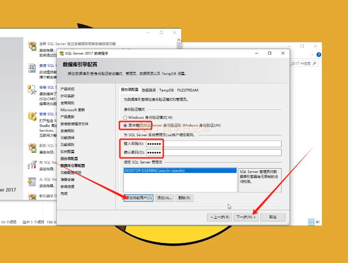Open the TempDB tab
The height and width of the screenshot is (263, 348).
166,90
